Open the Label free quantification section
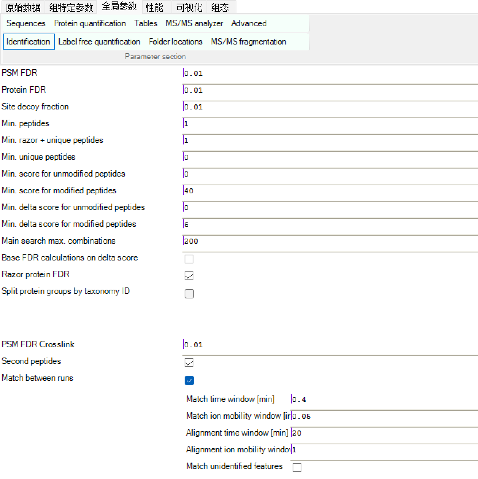The width and height of the screenshot is (478, 479). pos(99,42)
